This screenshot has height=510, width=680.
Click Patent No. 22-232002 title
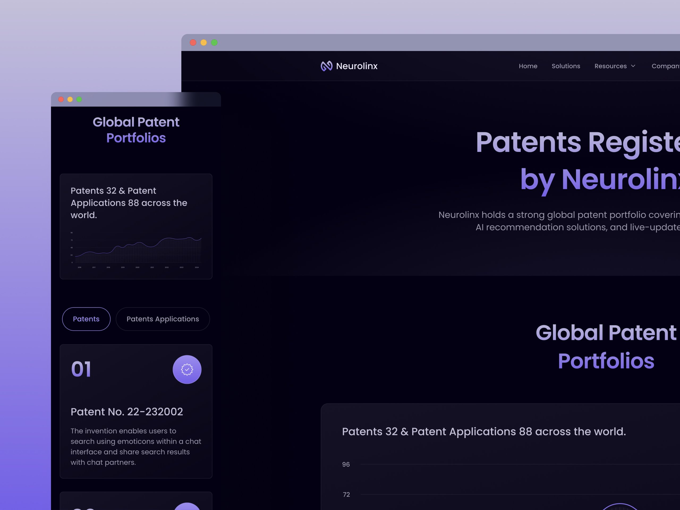(127, 412)
